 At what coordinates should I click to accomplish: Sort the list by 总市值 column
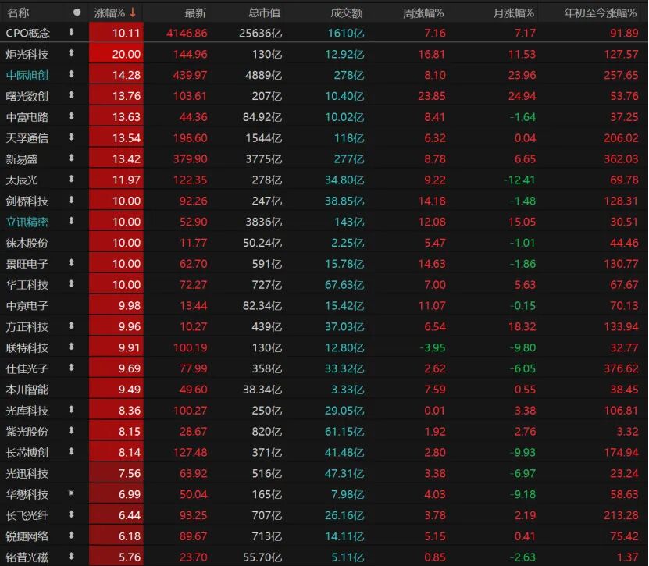pos(265,12)
